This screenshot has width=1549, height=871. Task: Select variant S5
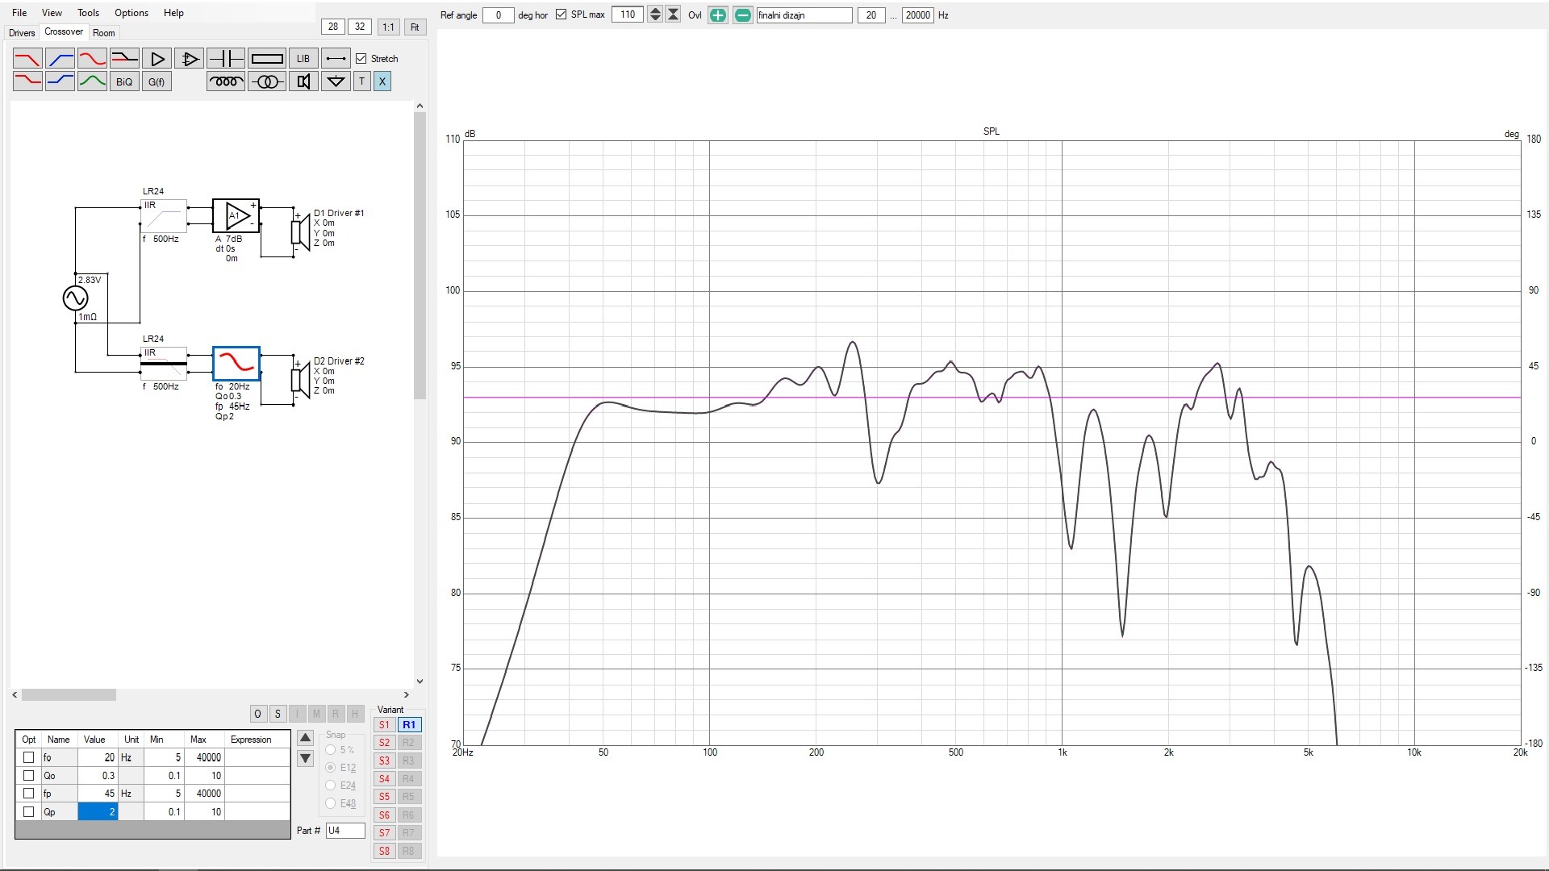point(384,797)
